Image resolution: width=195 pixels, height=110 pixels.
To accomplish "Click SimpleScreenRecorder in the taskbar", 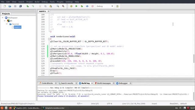I will tap(54, 108).
